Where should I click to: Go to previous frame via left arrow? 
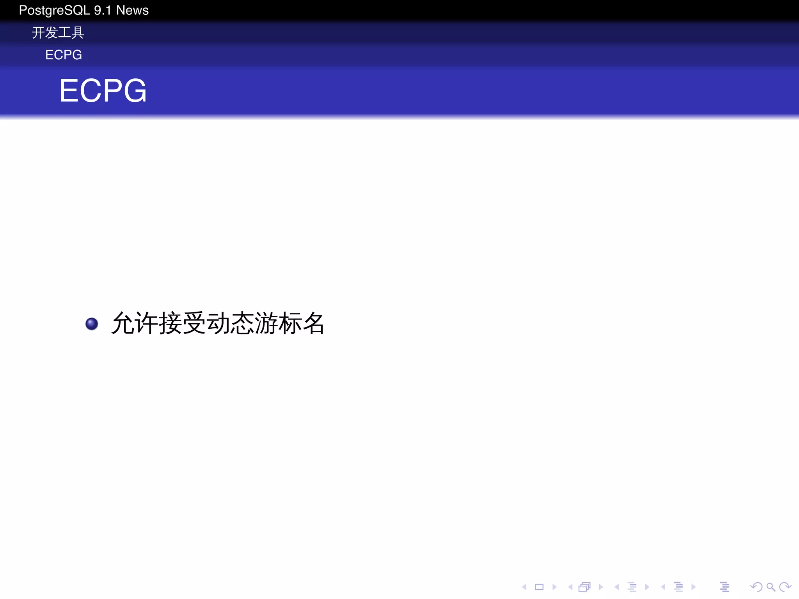[x=570, y=587]
